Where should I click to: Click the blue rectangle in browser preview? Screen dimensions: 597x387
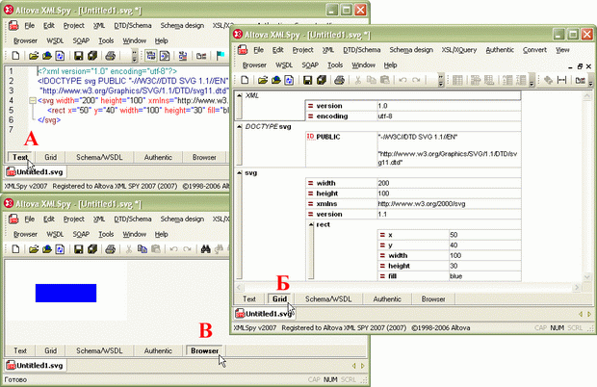pyautogui.click(x=65, y=292)
